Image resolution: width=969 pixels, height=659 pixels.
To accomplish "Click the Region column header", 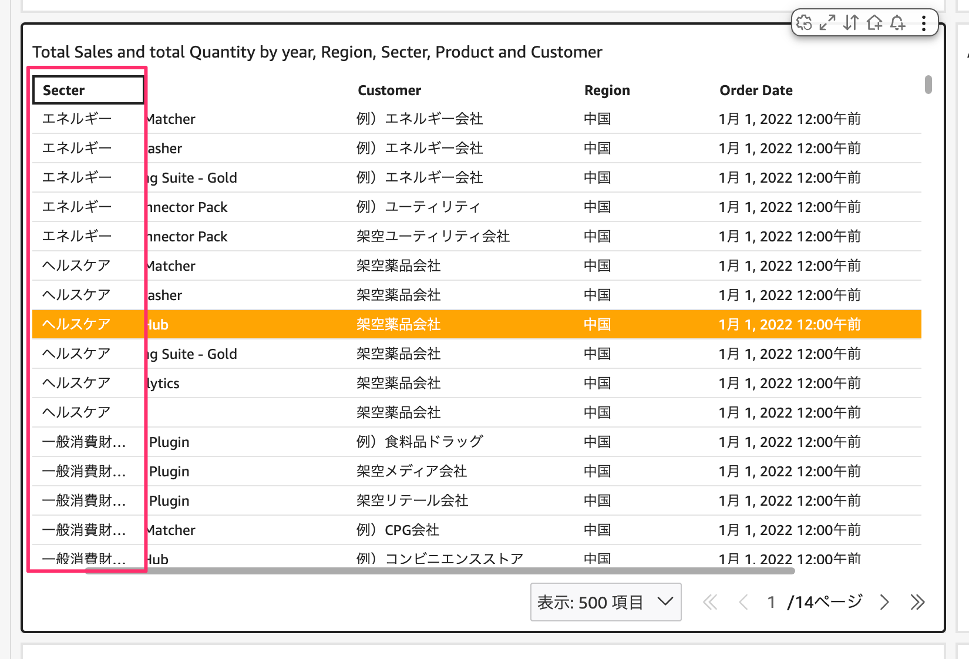I will (607, 90).
